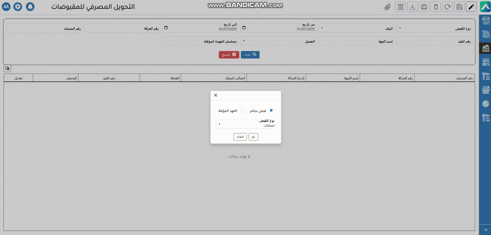Click the الغاء cancel button

tap(240, 137)
